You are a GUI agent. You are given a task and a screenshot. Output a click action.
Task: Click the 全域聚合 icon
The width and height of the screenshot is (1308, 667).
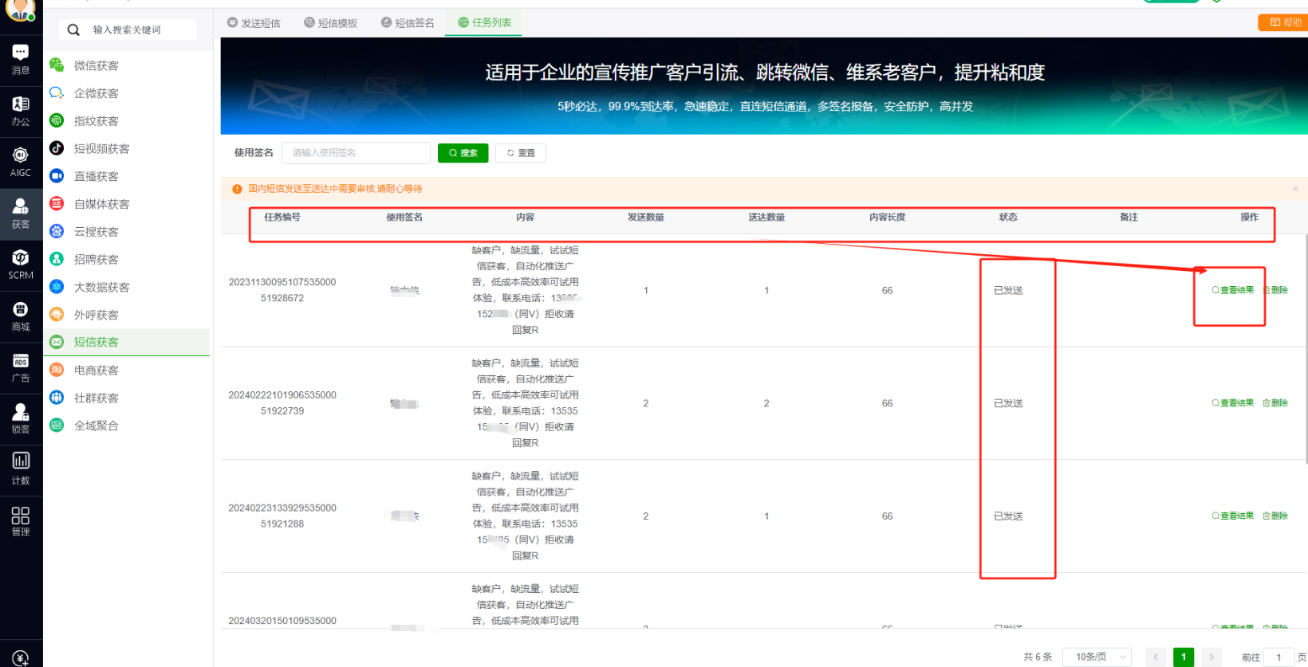coord(57,426)
